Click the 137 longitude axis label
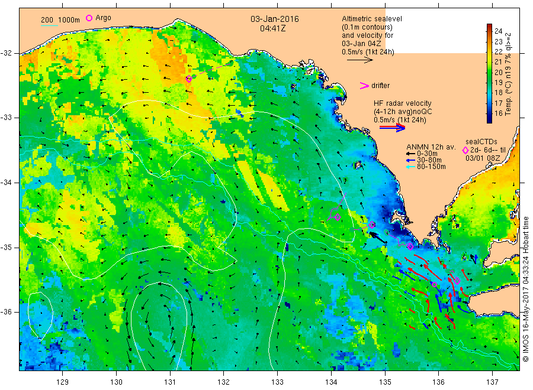533x390 pixels. pyautogui.click(x=492, y=382)
